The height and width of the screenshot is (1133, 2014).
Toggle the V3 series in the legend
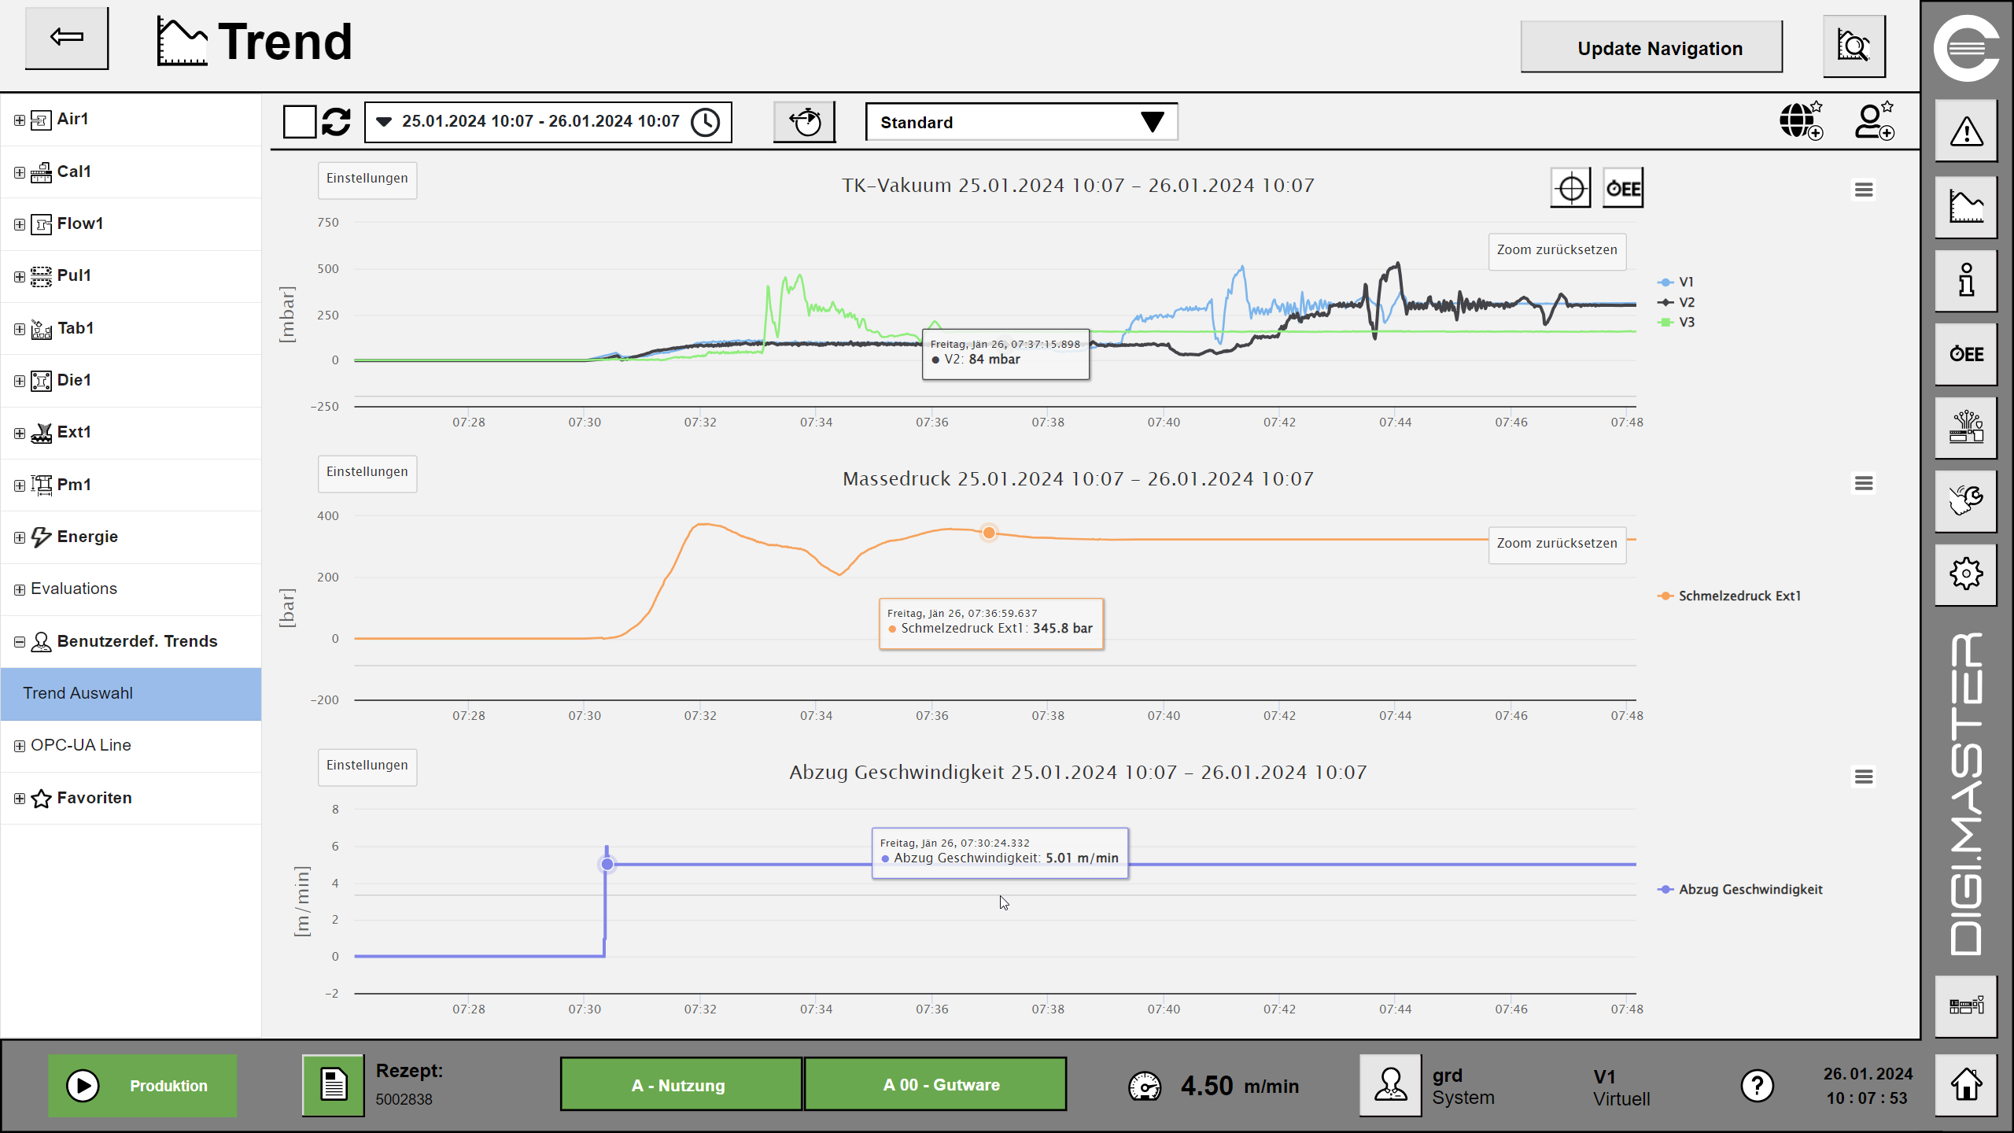[x=1685, y=323]
